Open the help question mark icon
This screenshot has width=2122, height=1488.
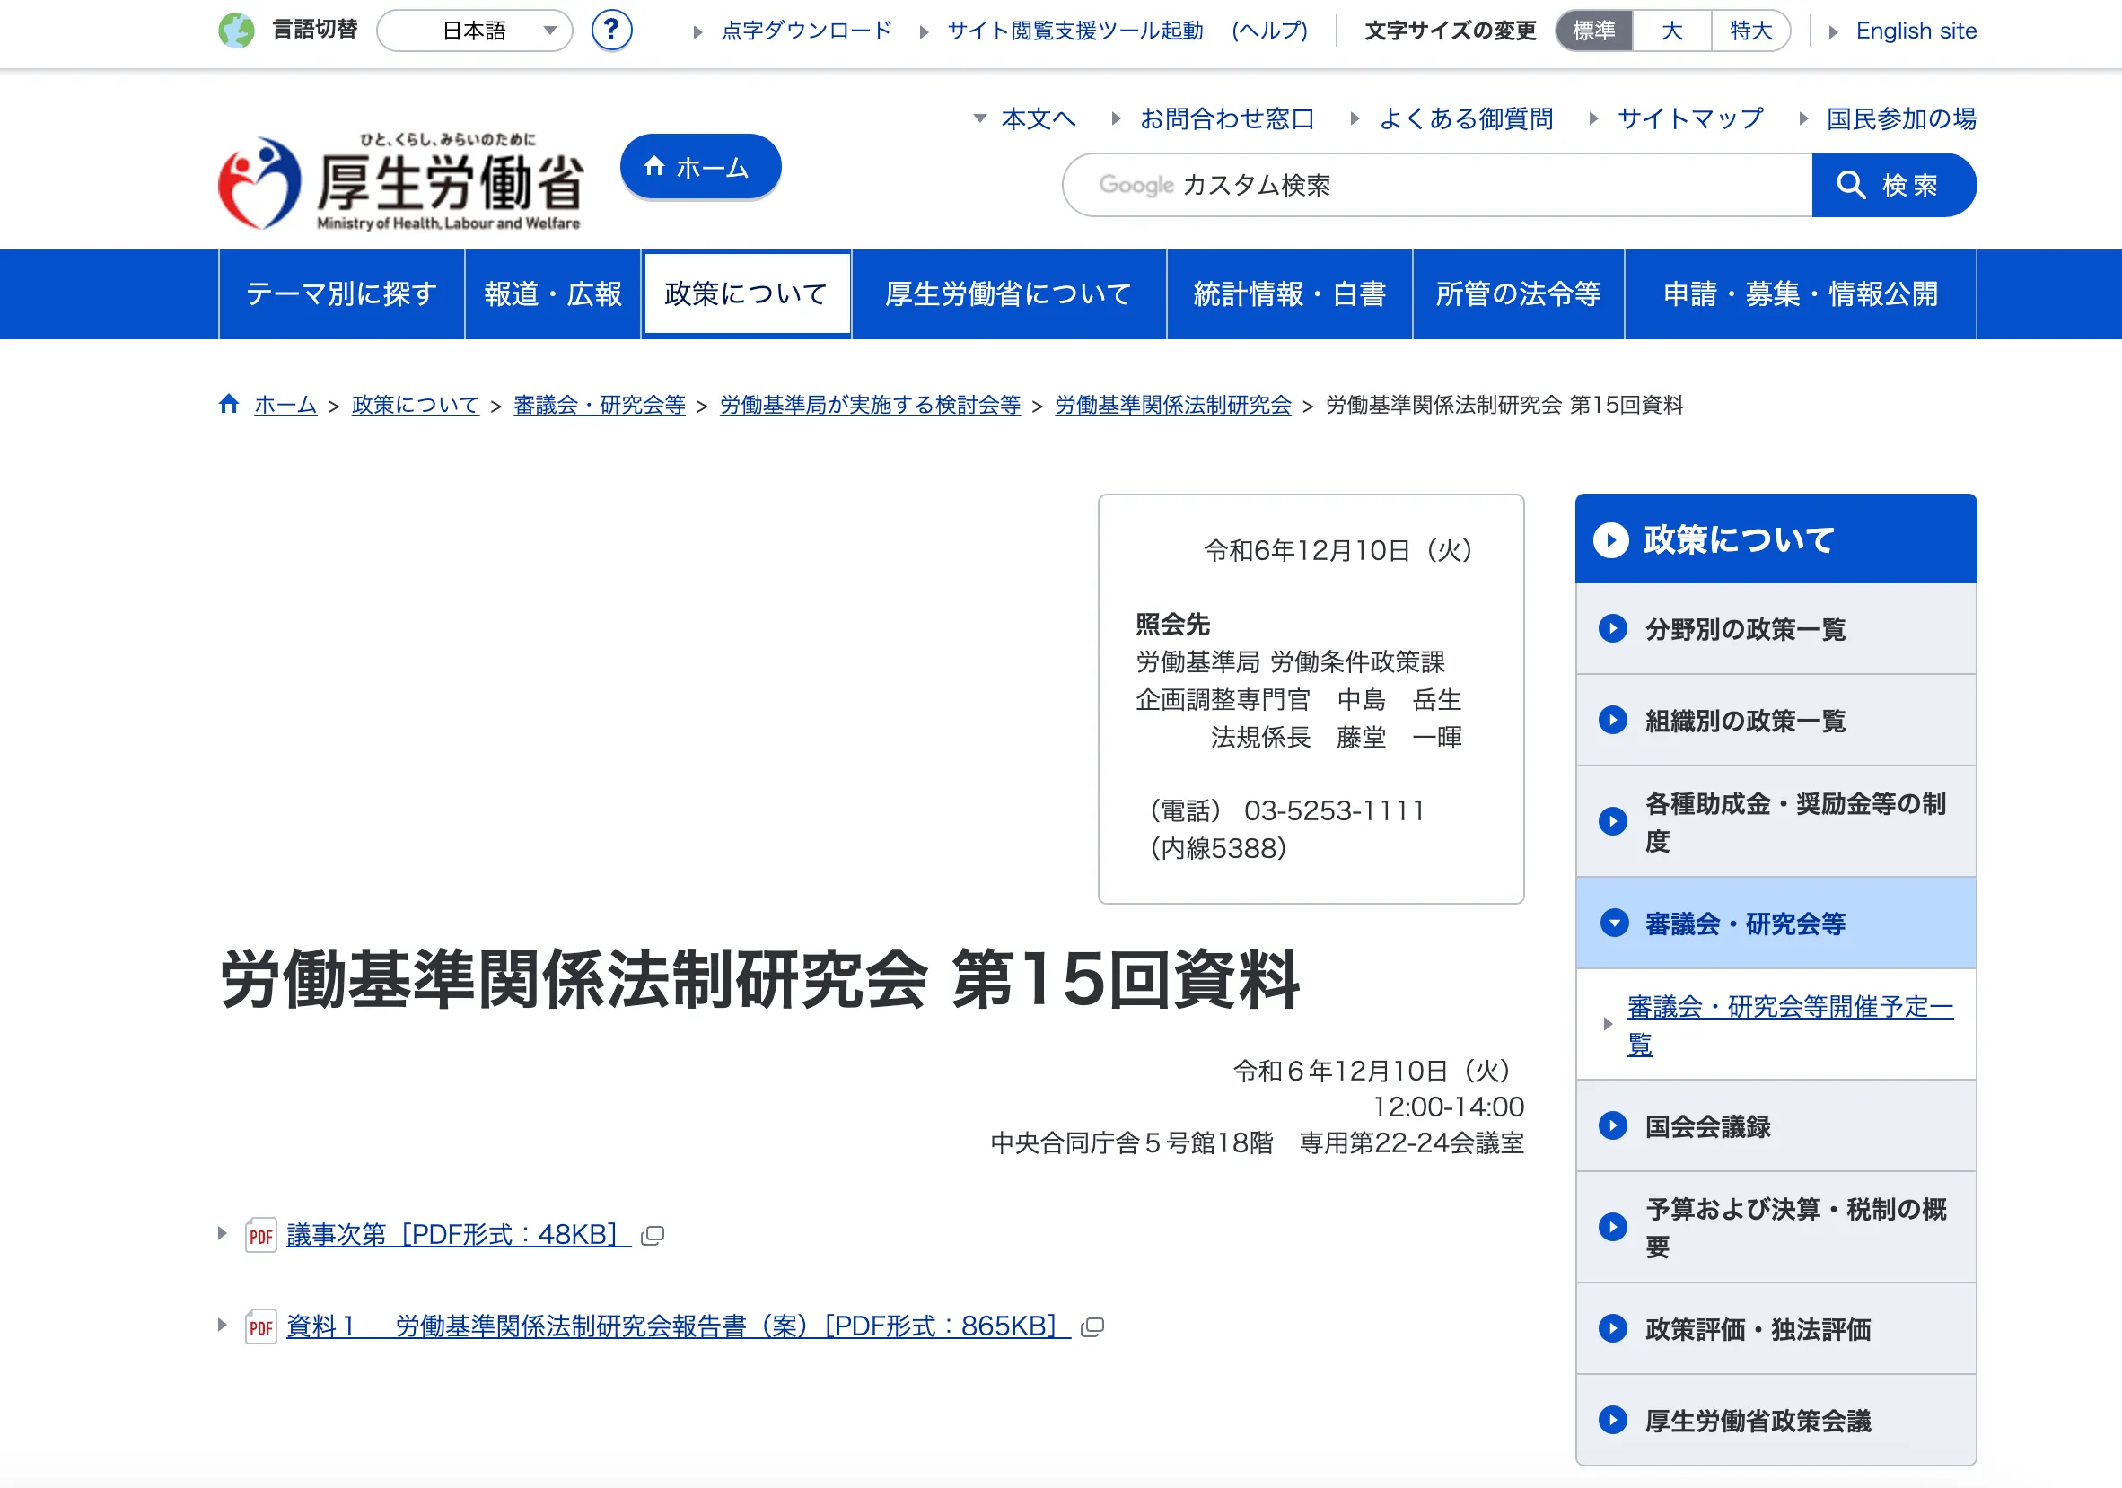pyautogui.click(x=611, y=30)
